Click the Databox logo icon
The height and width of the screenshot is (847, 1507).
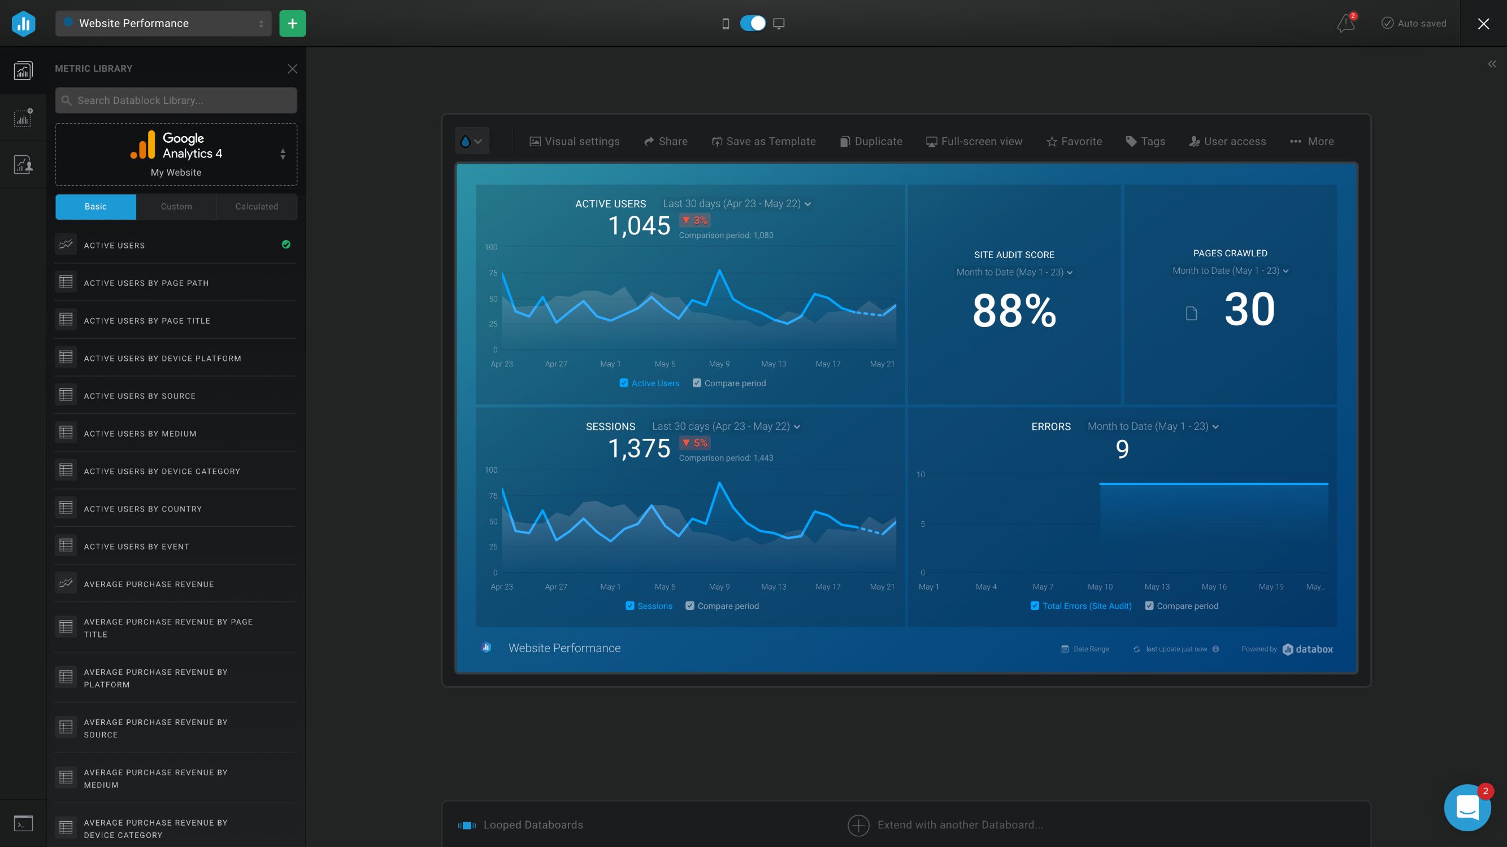point(23,23)
